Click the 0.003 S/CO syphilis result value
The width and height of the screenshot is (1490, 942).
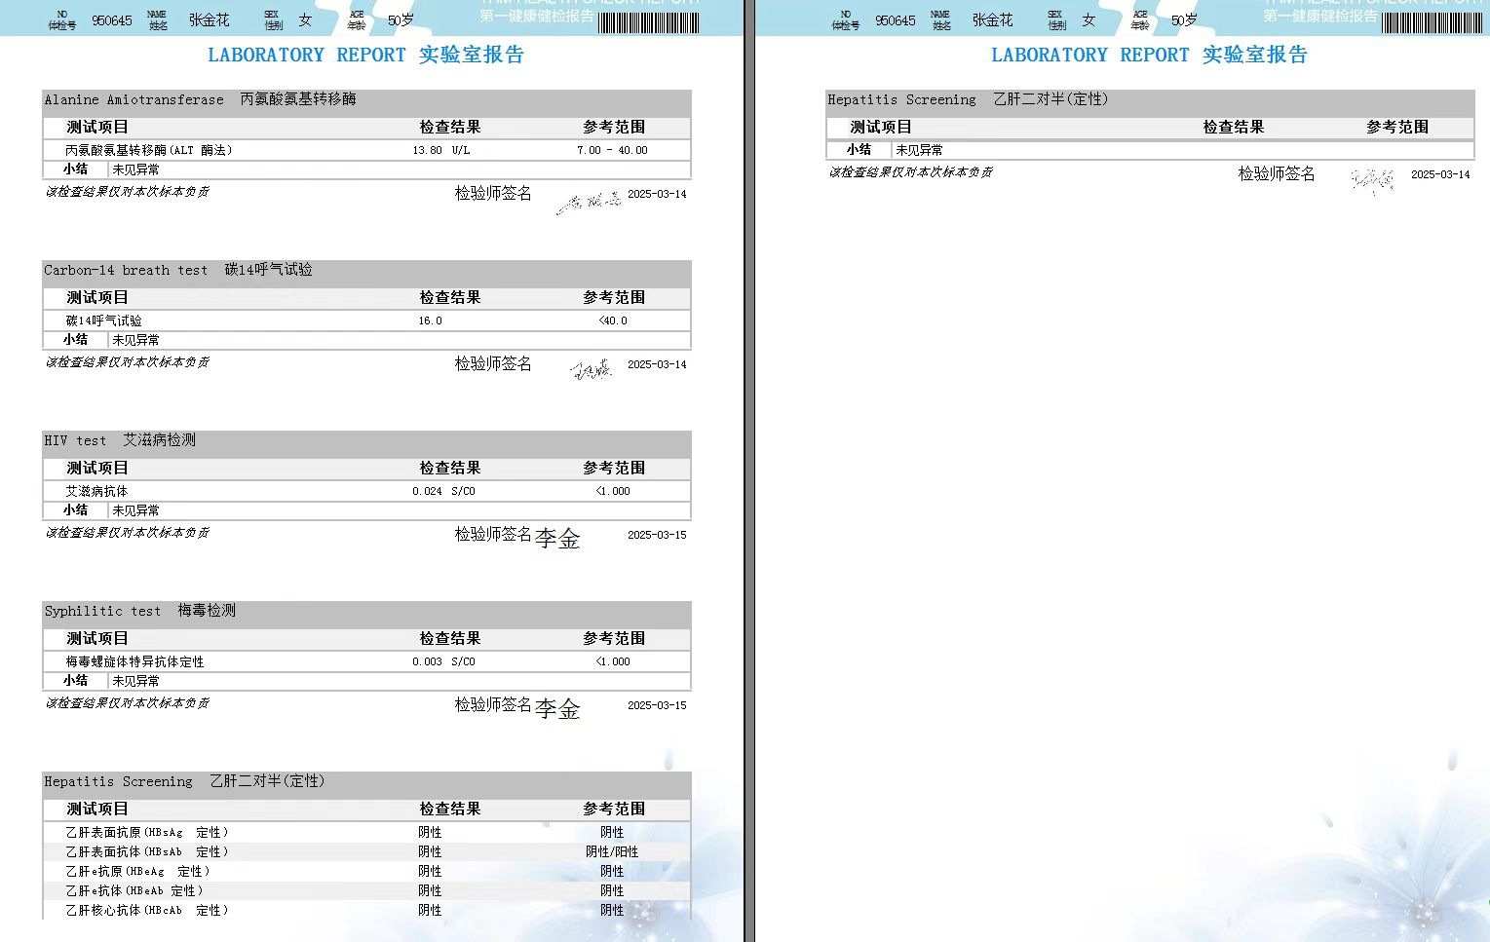(443, 661)
